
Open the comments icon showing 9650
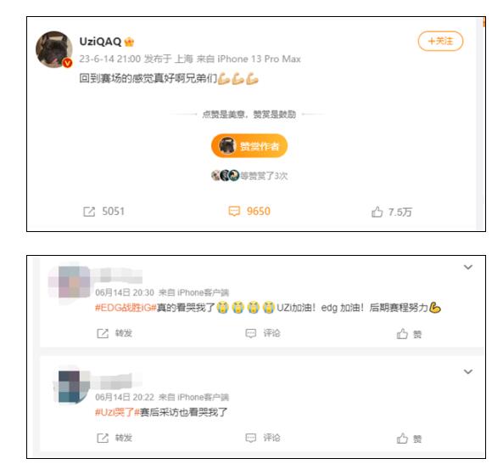[234, 212]
